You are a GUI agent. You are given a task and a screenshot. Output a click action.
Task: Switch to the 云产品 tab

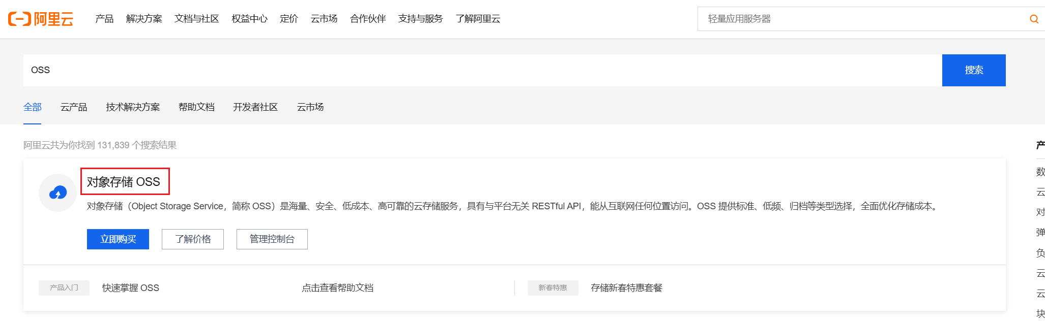[74, 107]
